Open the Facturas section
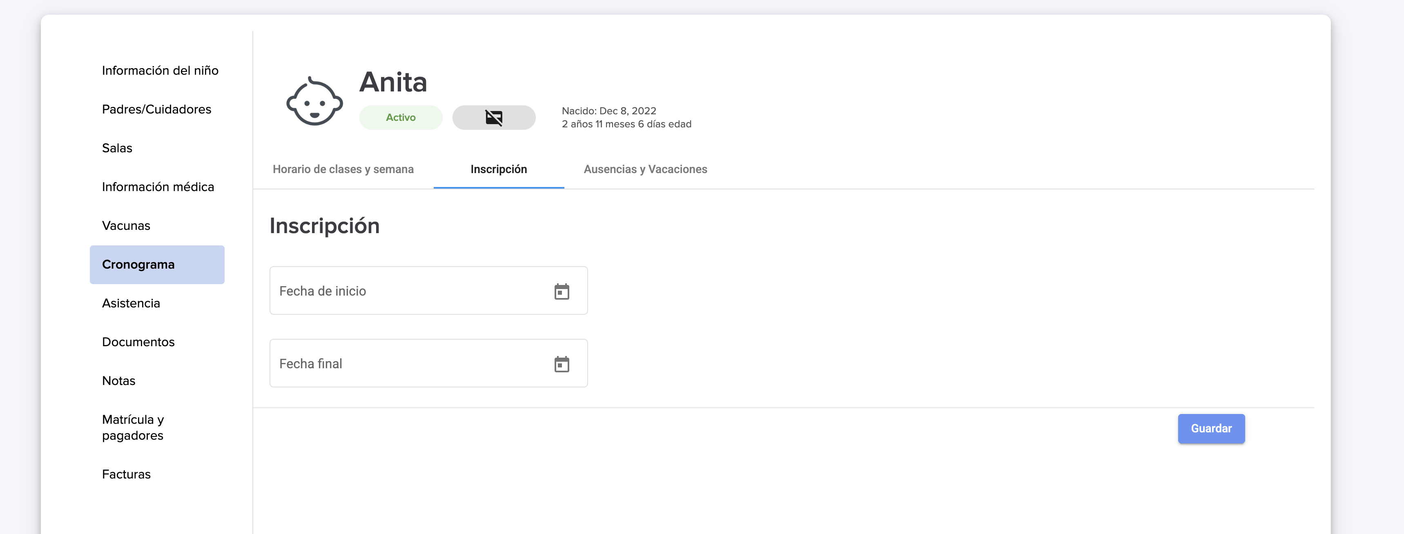Screen dimensions: 1404x534 126,474
